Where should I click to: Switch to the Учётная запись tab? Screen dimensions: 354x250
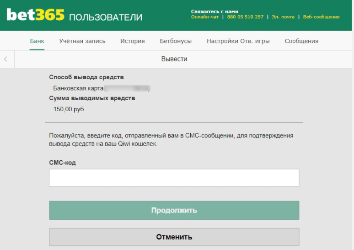[x=82, y=41]
